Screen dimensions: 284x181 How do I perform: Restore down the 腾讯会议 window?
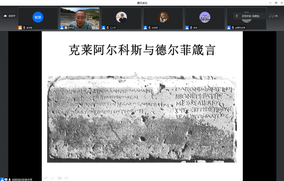pyautogui.click(x=276, y=3)
